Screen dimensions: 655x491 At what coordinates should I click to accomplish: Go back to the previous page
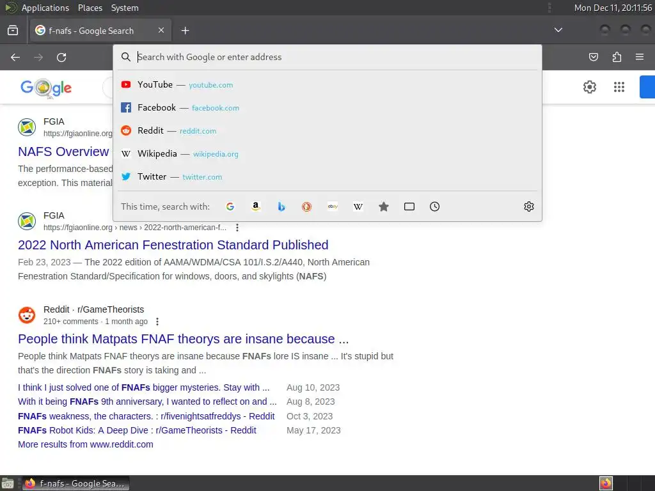(x=15, y=57)
